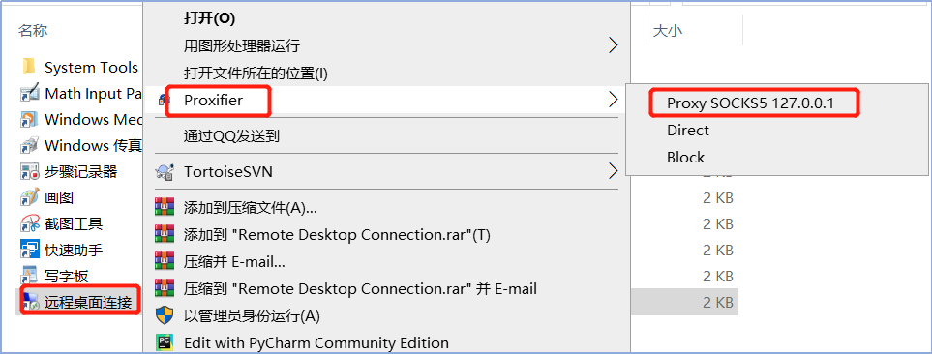
Task: Expand the Proxifier submenu arrow
Action: (614, 100)
